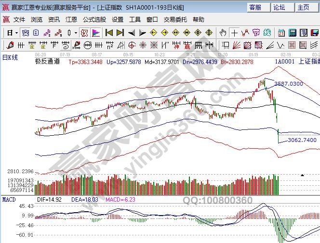Open the 交易委托 menu
The width and height of the screenshot is (320, 243).
175,20
